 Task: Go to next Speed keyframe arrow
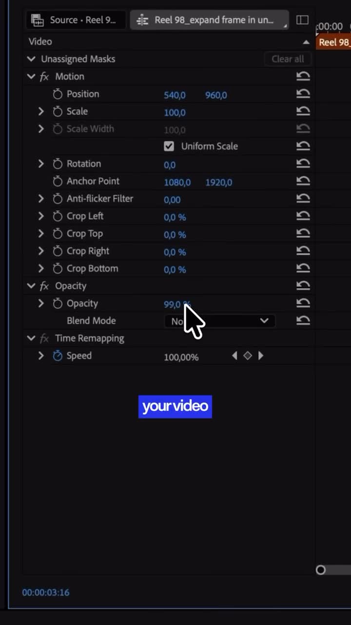(x=261, y=356)
